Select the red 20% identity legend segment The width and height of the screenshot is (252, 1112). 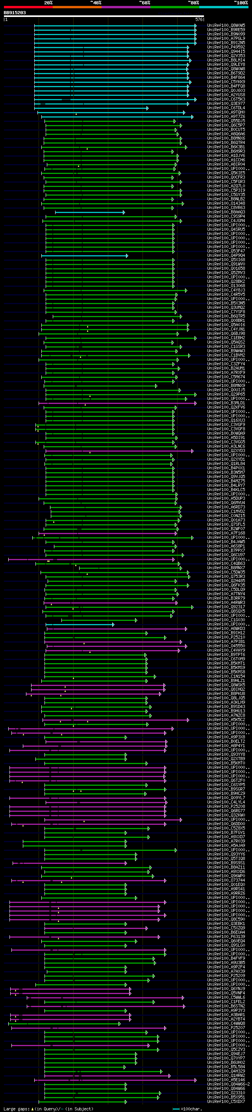[28, 7]
